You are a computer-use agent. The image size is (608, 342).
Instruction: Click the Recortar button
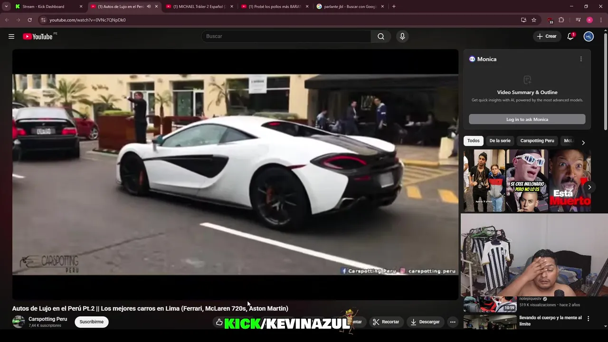386,322
